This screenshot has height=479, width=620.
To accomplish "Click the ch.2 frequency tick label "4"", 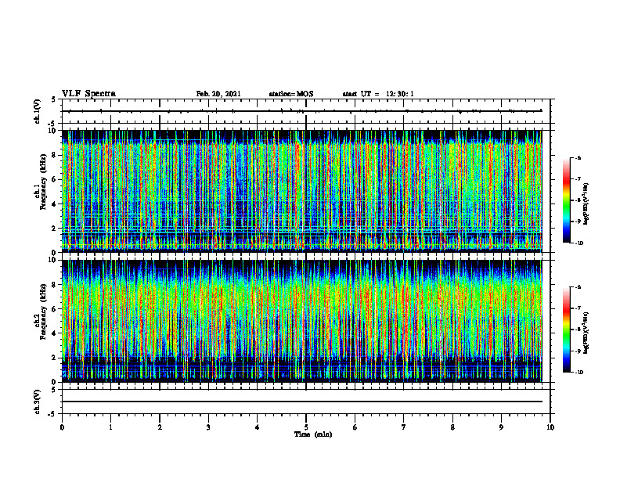I will (54, 333).
